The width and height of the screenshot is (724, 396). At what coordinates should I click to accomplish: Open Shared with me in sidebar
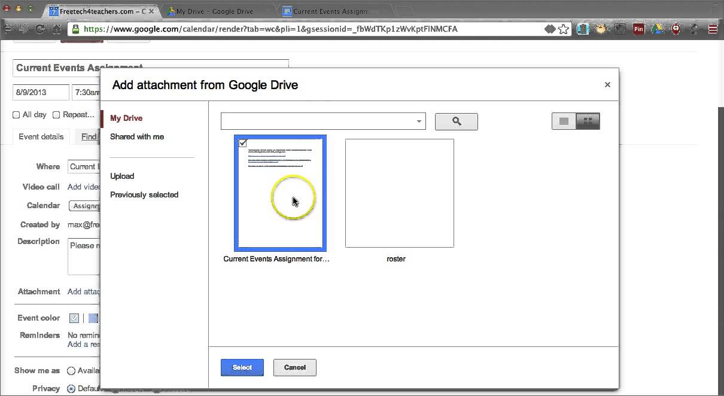(x=137, y=137)
